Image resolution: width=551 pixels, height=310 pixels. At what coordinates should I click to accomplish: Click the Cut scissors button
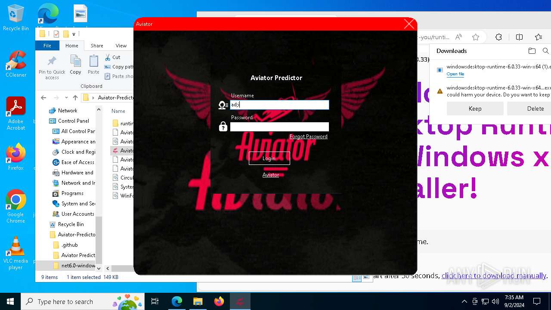tap(113, 57)
